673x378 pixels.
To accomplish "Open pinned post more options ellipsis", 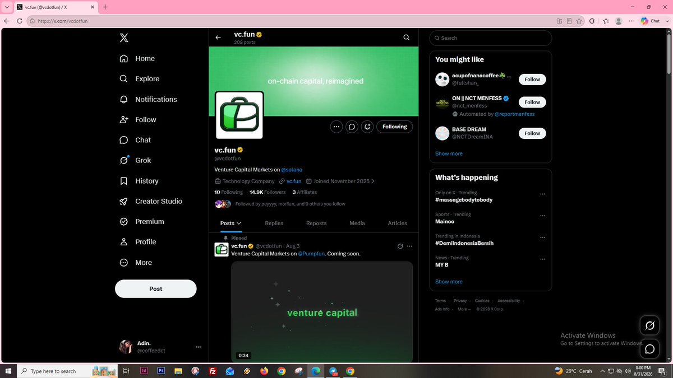I will click(x=409, y=246).
